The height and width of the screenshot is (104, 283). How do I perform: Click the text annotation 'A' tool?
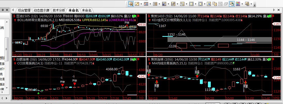208,4
